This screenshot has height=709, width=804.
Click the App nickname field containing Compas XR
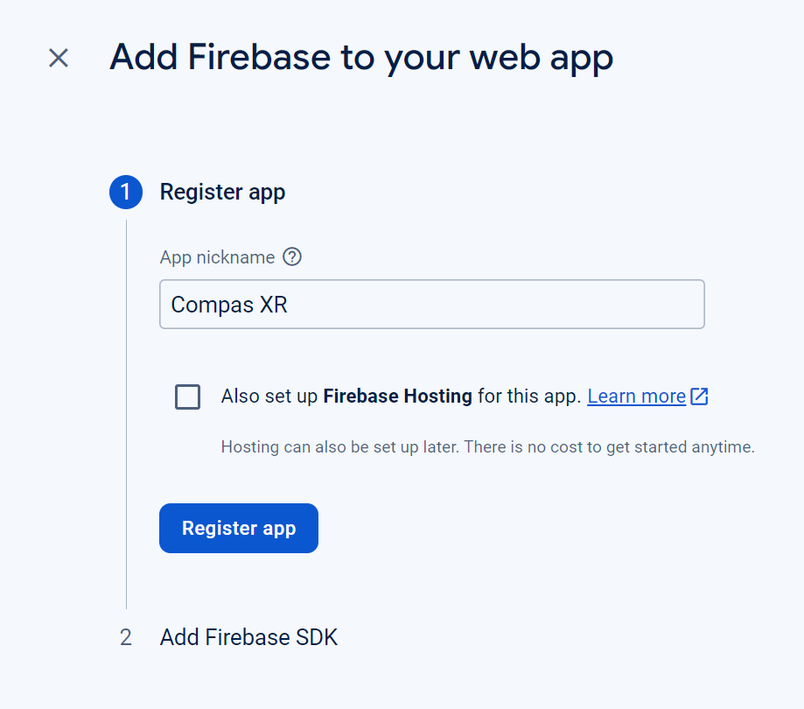431,304
